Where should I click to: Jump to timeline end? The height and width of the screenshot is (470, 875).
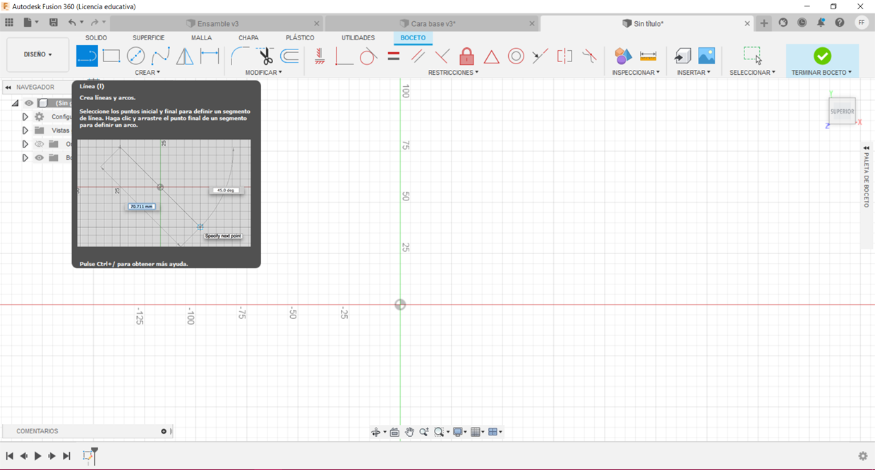[67, 456]
